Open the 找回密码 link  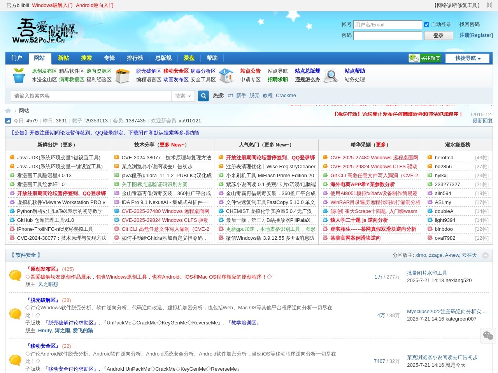pos(469,24)
